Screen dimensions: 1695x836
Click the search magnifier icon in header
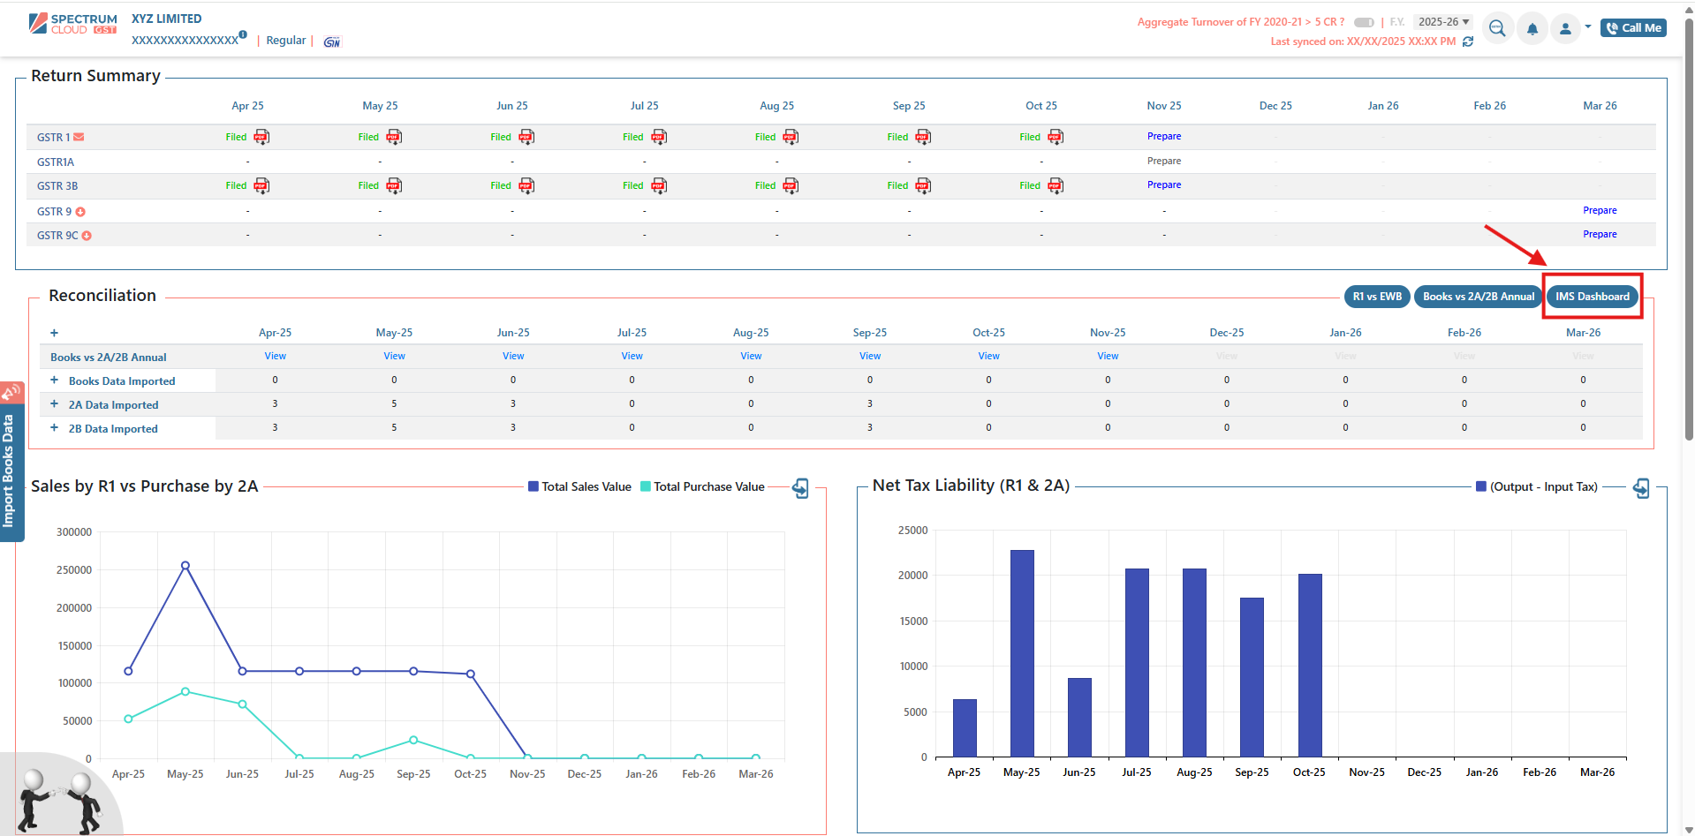click(x=1497, y=29)
